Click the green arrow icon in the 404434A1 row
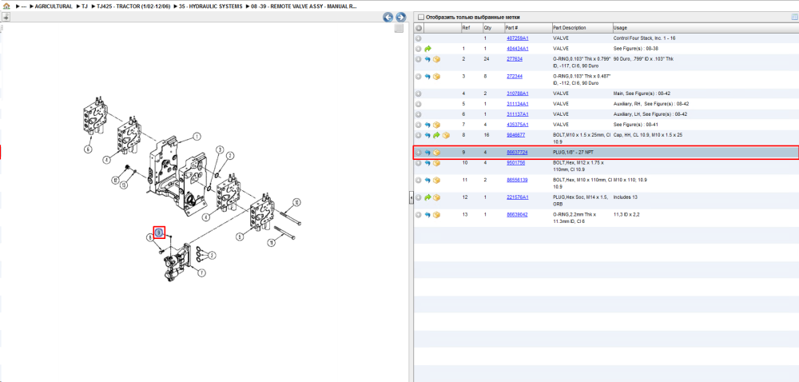 (428, 49)
